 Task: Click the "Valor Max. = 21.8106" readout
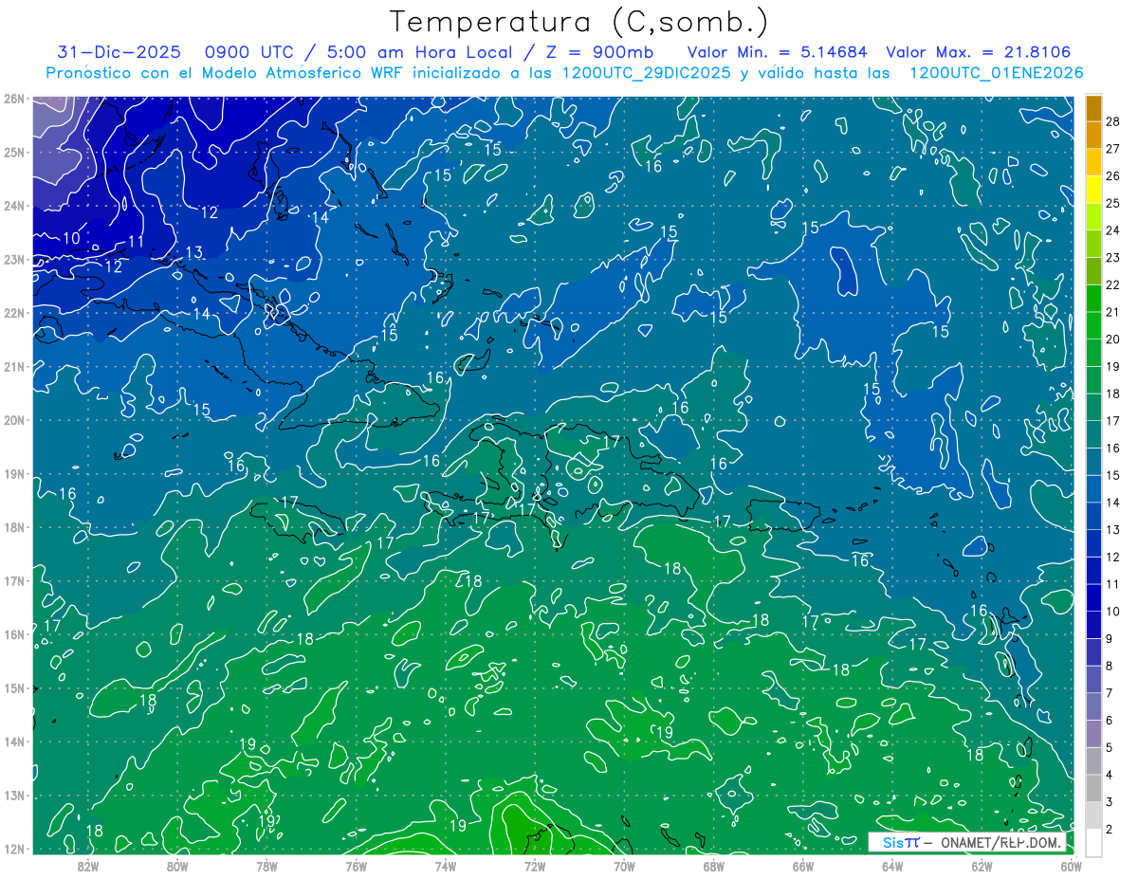[978, 52]
